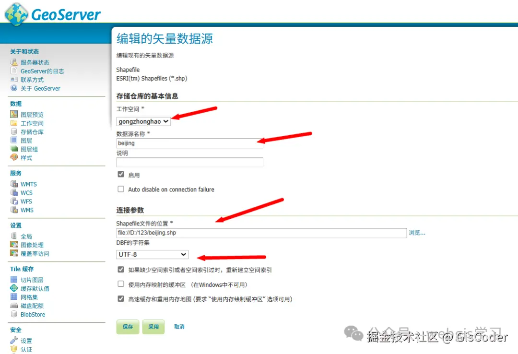Open the 覆盖率访问 link
This screenshot has height=354, width=518.
(35, 254)
